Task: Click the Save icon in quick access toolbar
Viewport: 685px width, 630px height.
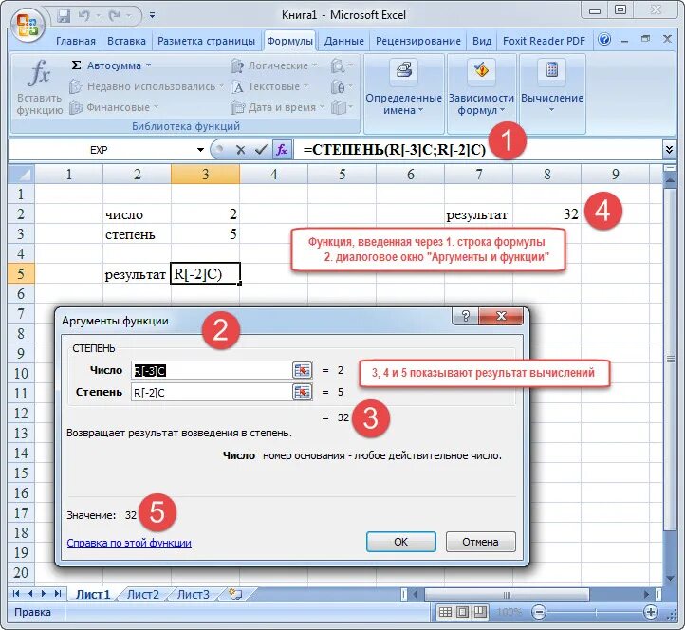Action: (x=64, y=16)
